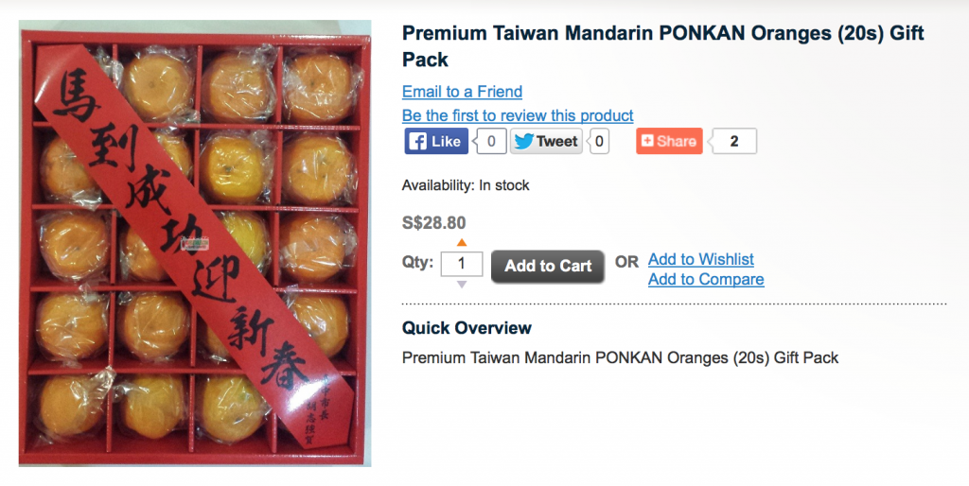Click the S$28.80 price label
969x486 pixels.
click(x=433, y=223)
